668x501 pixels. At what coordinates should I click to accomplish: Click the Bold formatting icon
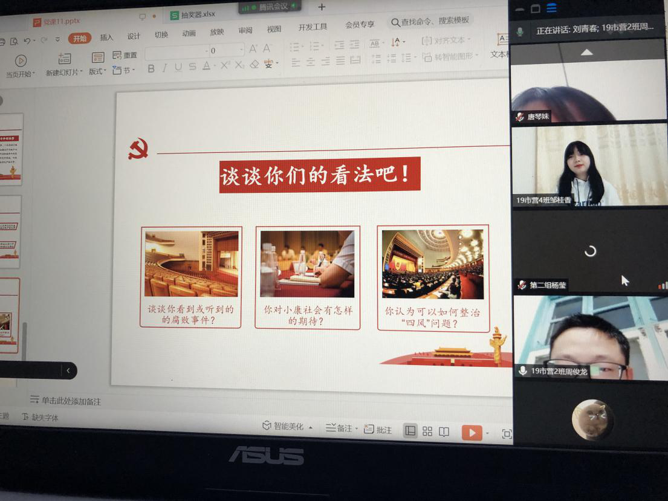point(151,68)
